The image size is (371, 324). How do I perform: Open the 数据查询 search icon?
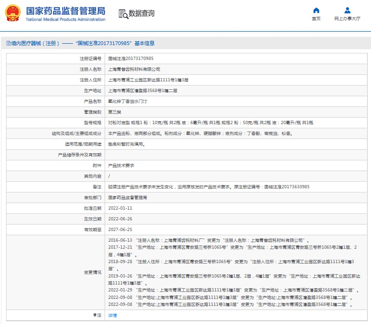[x=123, y=14]
